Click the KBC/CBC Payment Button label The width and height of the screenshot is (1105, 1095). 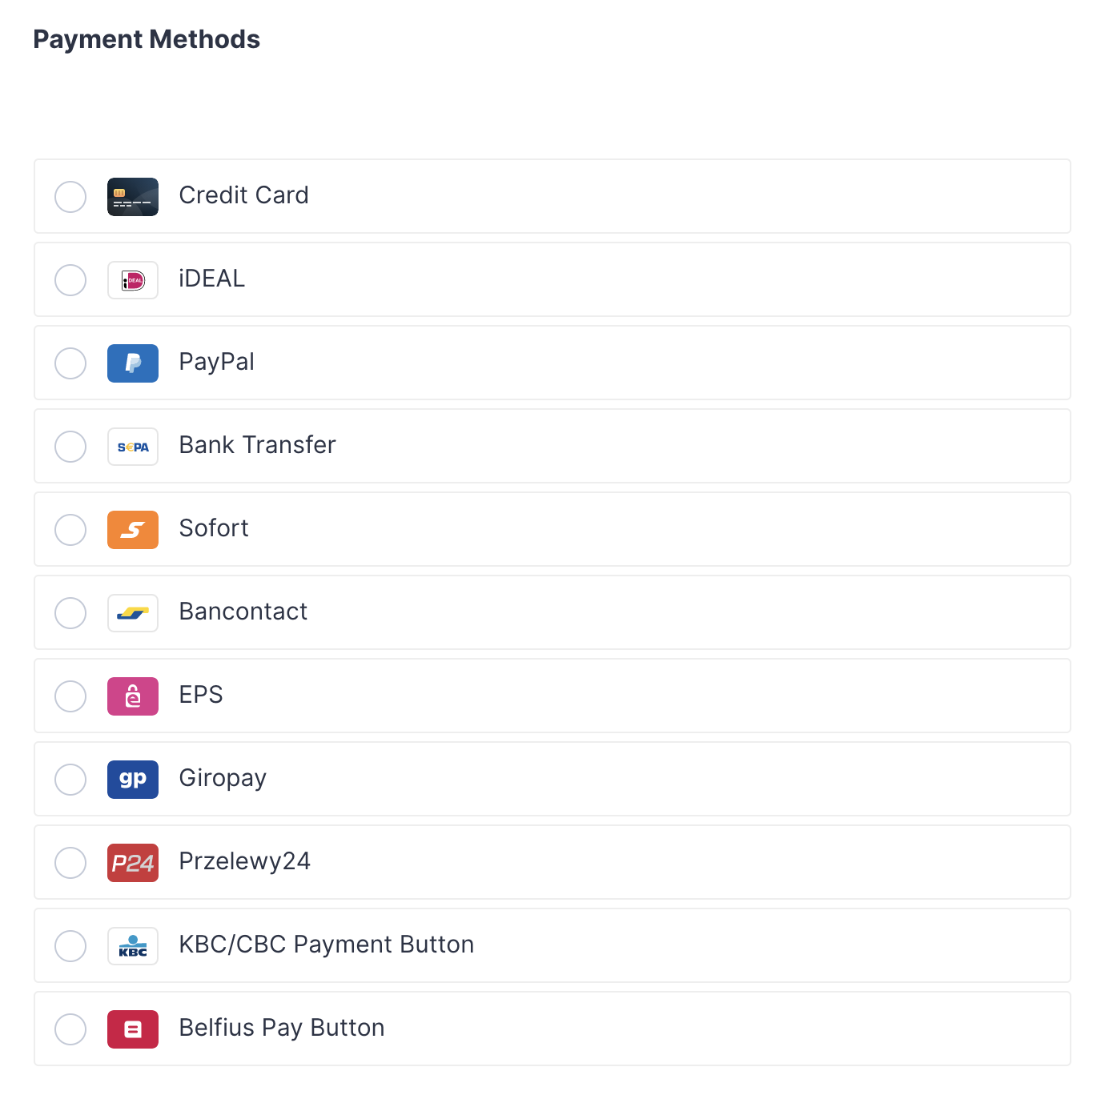(x=326, y=945)
